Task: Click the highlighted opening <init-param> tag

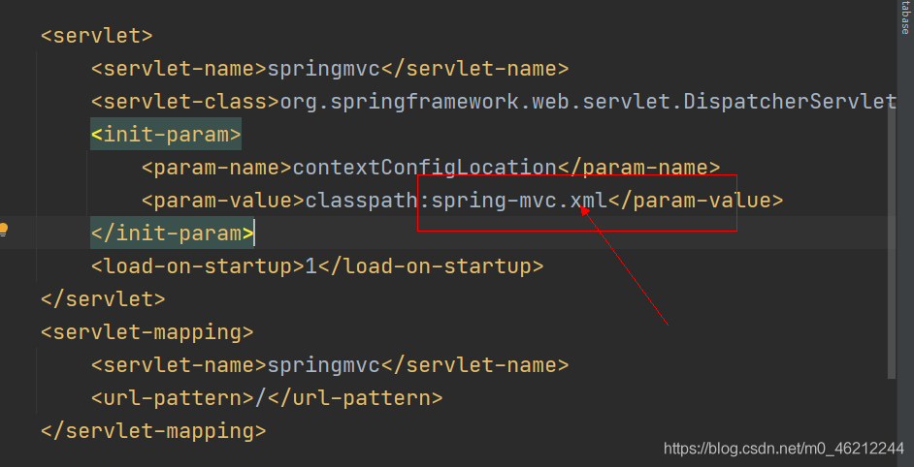Action: click(166, 135)
